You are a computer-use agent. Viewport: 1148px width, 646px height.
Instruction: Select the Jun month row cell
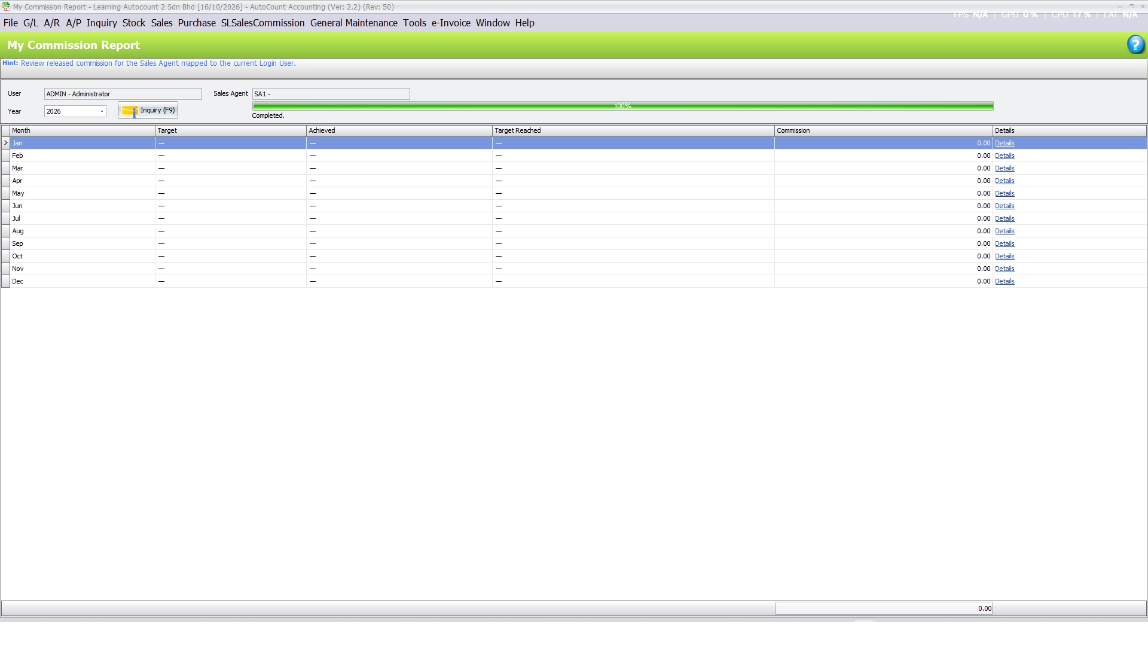tap(83, 206)
